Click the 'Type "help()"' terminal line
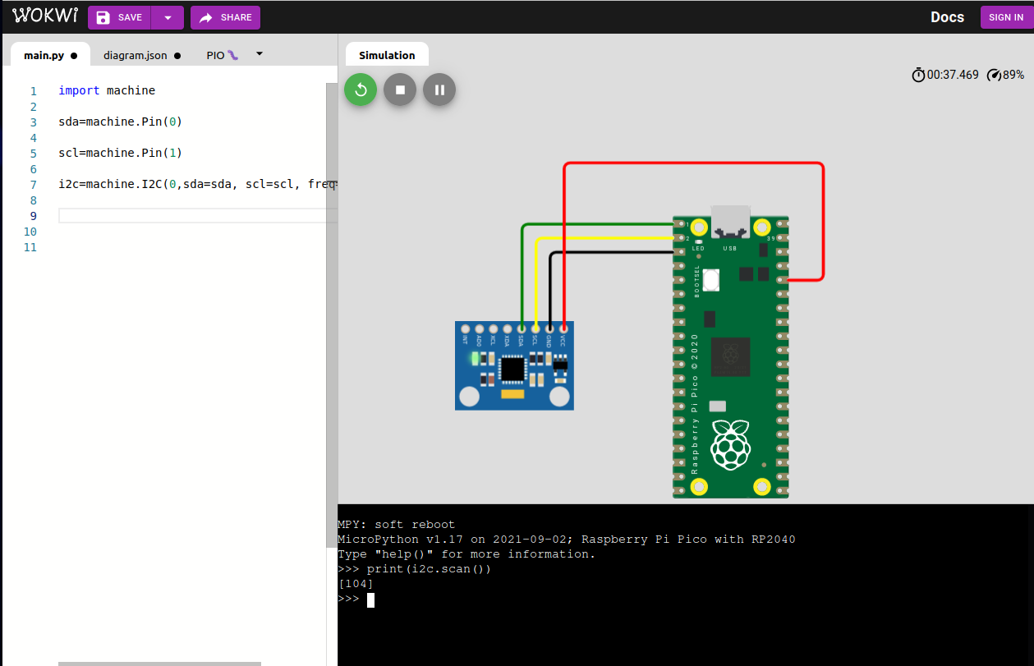 point(466,554)
